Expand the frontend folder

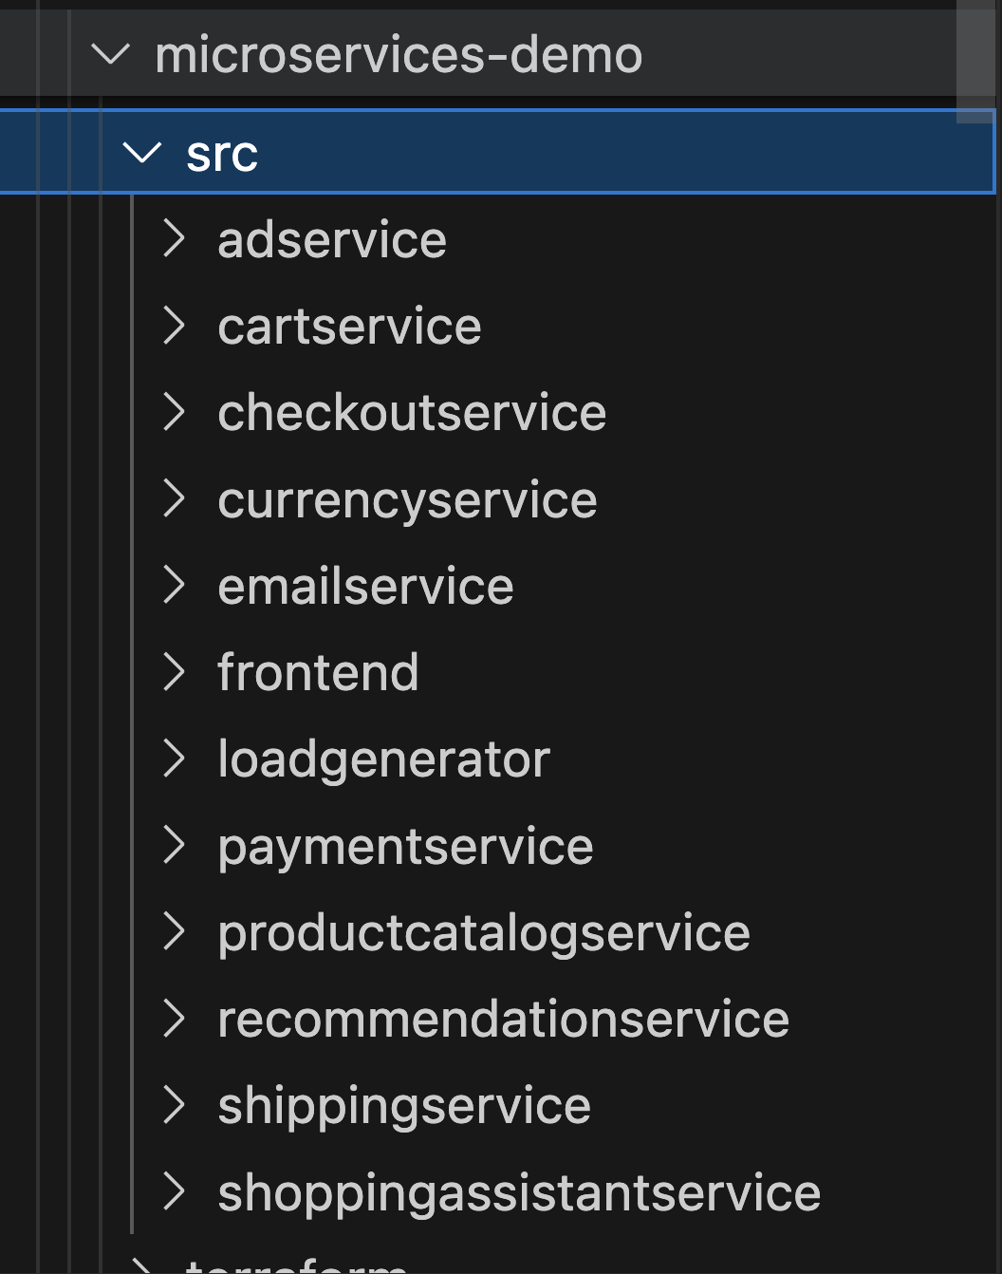click(x=175, y=672)
